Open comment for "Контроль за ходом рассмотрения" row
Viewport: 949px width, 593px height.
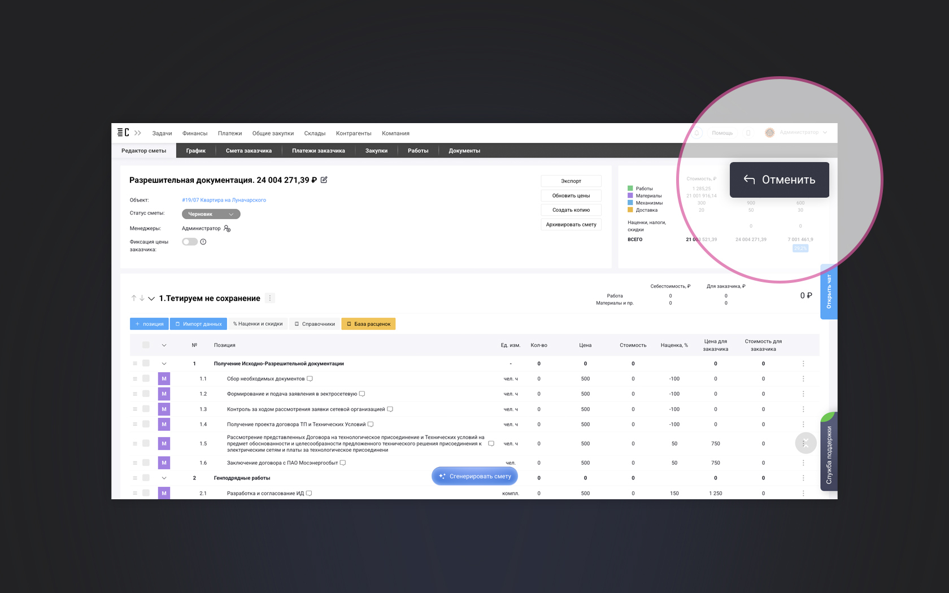tap(390, 409)
